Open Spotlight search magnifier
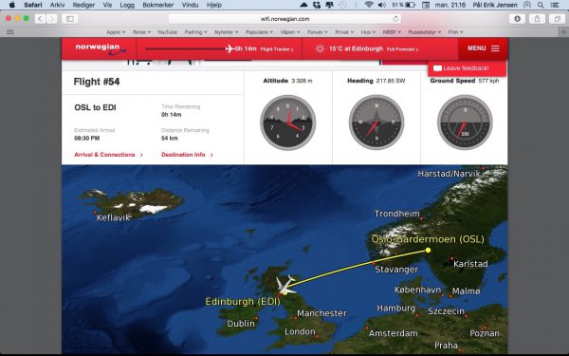569x356 pixels. (x=541, y=5)
